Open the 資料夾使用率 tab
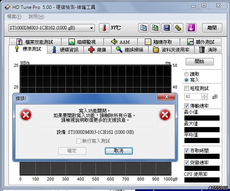Screen dimensions: 230x191 pos(171,50)
